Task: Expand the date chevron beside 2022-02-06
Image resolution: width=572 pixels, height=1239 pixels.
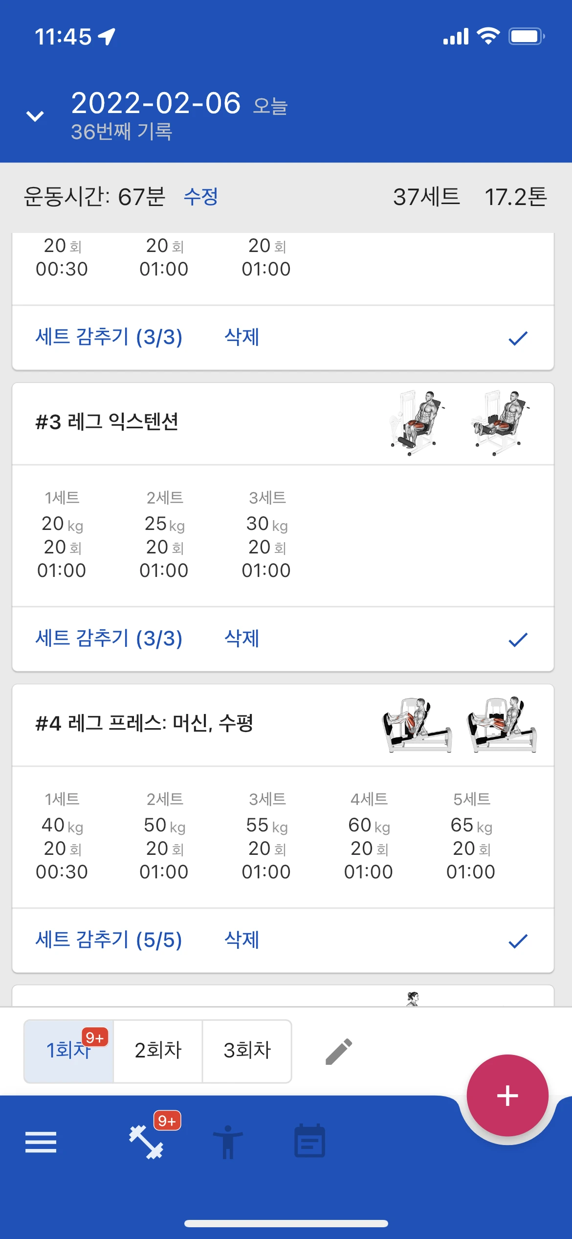Action: 35,116
